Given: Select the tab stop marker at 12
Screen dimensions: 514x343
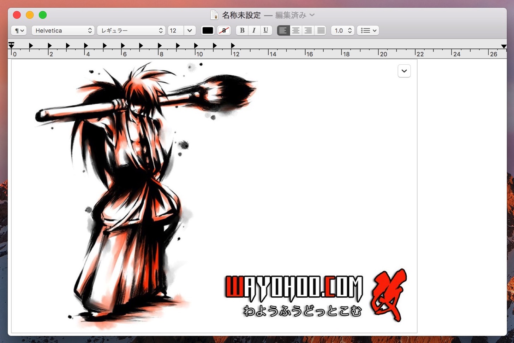Looking at the screenshot, I should tap(233, 46).
